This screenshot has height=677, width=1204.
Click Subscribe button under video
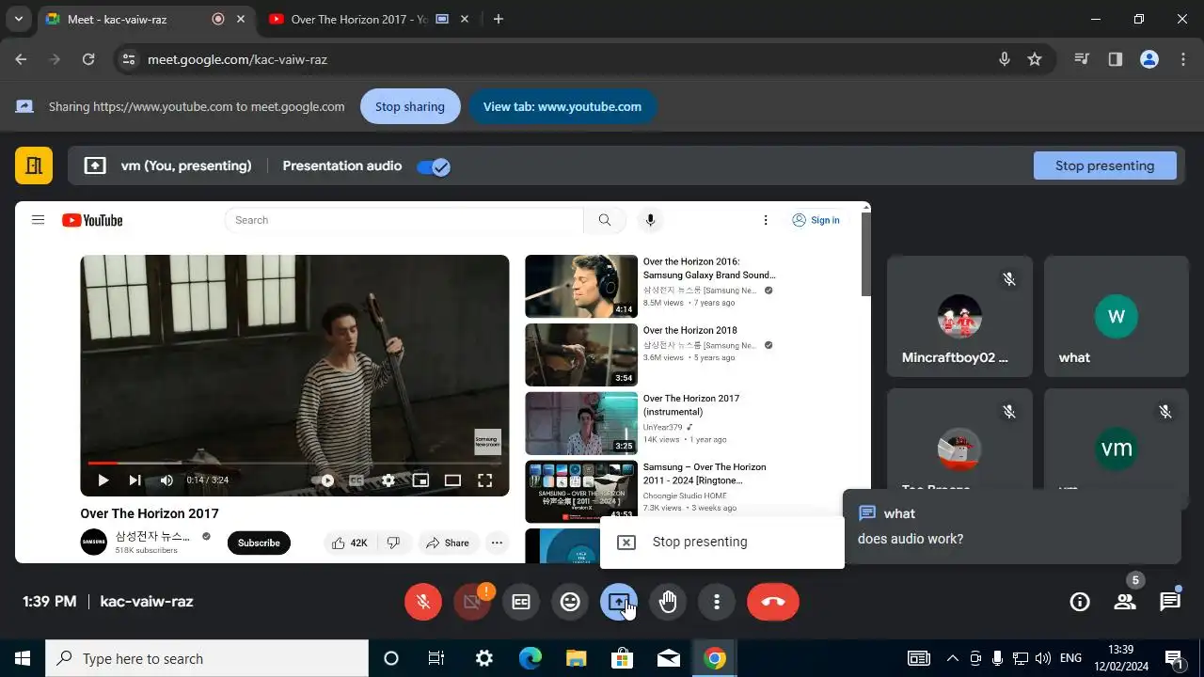pyautogui.click(x=259, y=543)
